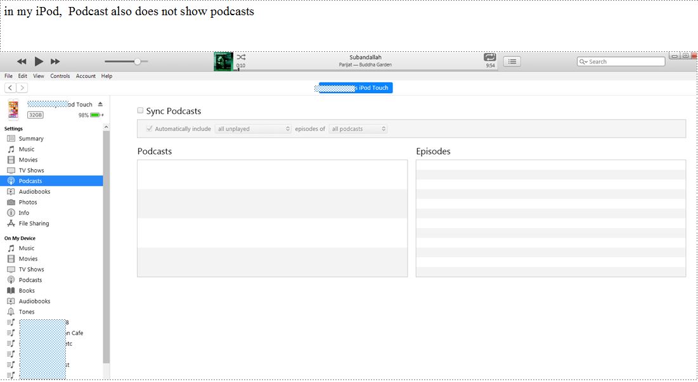698x382 pixels.
Task: Go forward with the right arrow button
Action: [x=22, y=87]
